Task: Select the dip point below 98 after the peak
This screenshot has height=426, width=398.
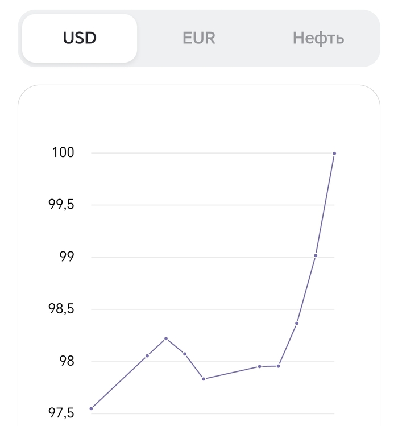Action: click(x=204, y=379)
